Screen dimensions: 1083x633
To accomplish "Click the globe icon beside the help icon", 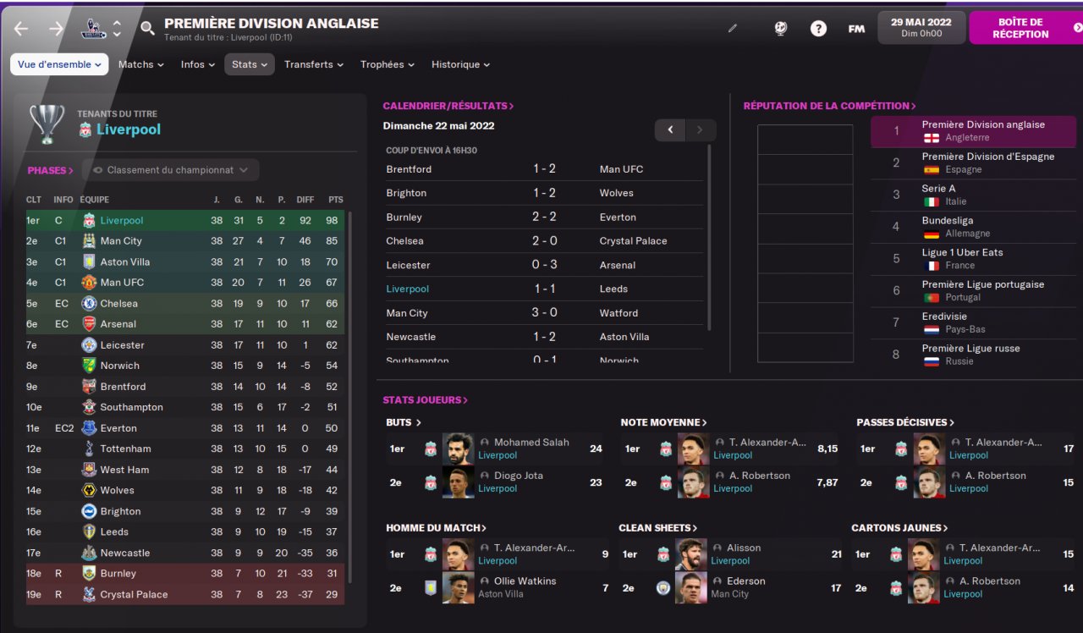I will (x=780, y=28).
